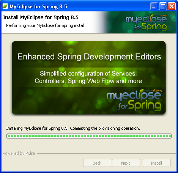This screenshot has width=178, height=173.
Task: Click the 'MyEclipse for Spring 8.5' window title
Action: [x=38, y=6]
